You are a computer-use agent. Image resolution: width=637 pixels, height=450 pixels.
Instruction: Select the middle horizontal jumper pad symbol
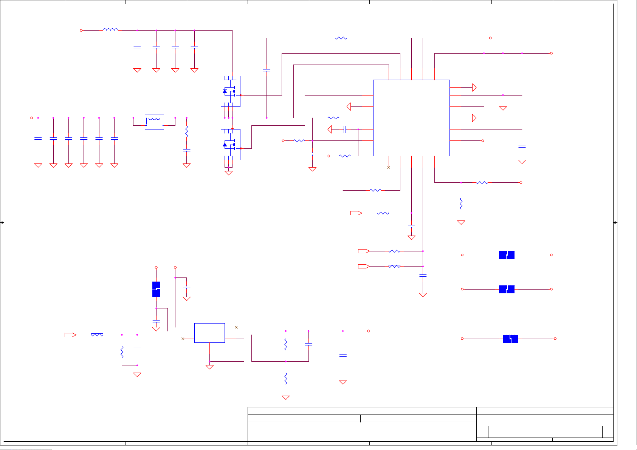pos(507,289)
